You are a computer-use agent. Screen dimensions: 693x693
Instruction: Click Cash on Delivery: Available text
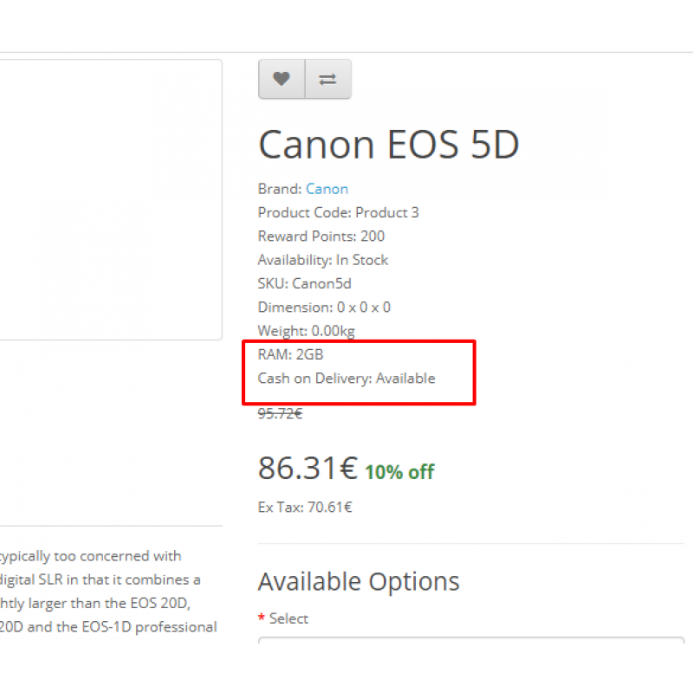[x=346, y=379]
